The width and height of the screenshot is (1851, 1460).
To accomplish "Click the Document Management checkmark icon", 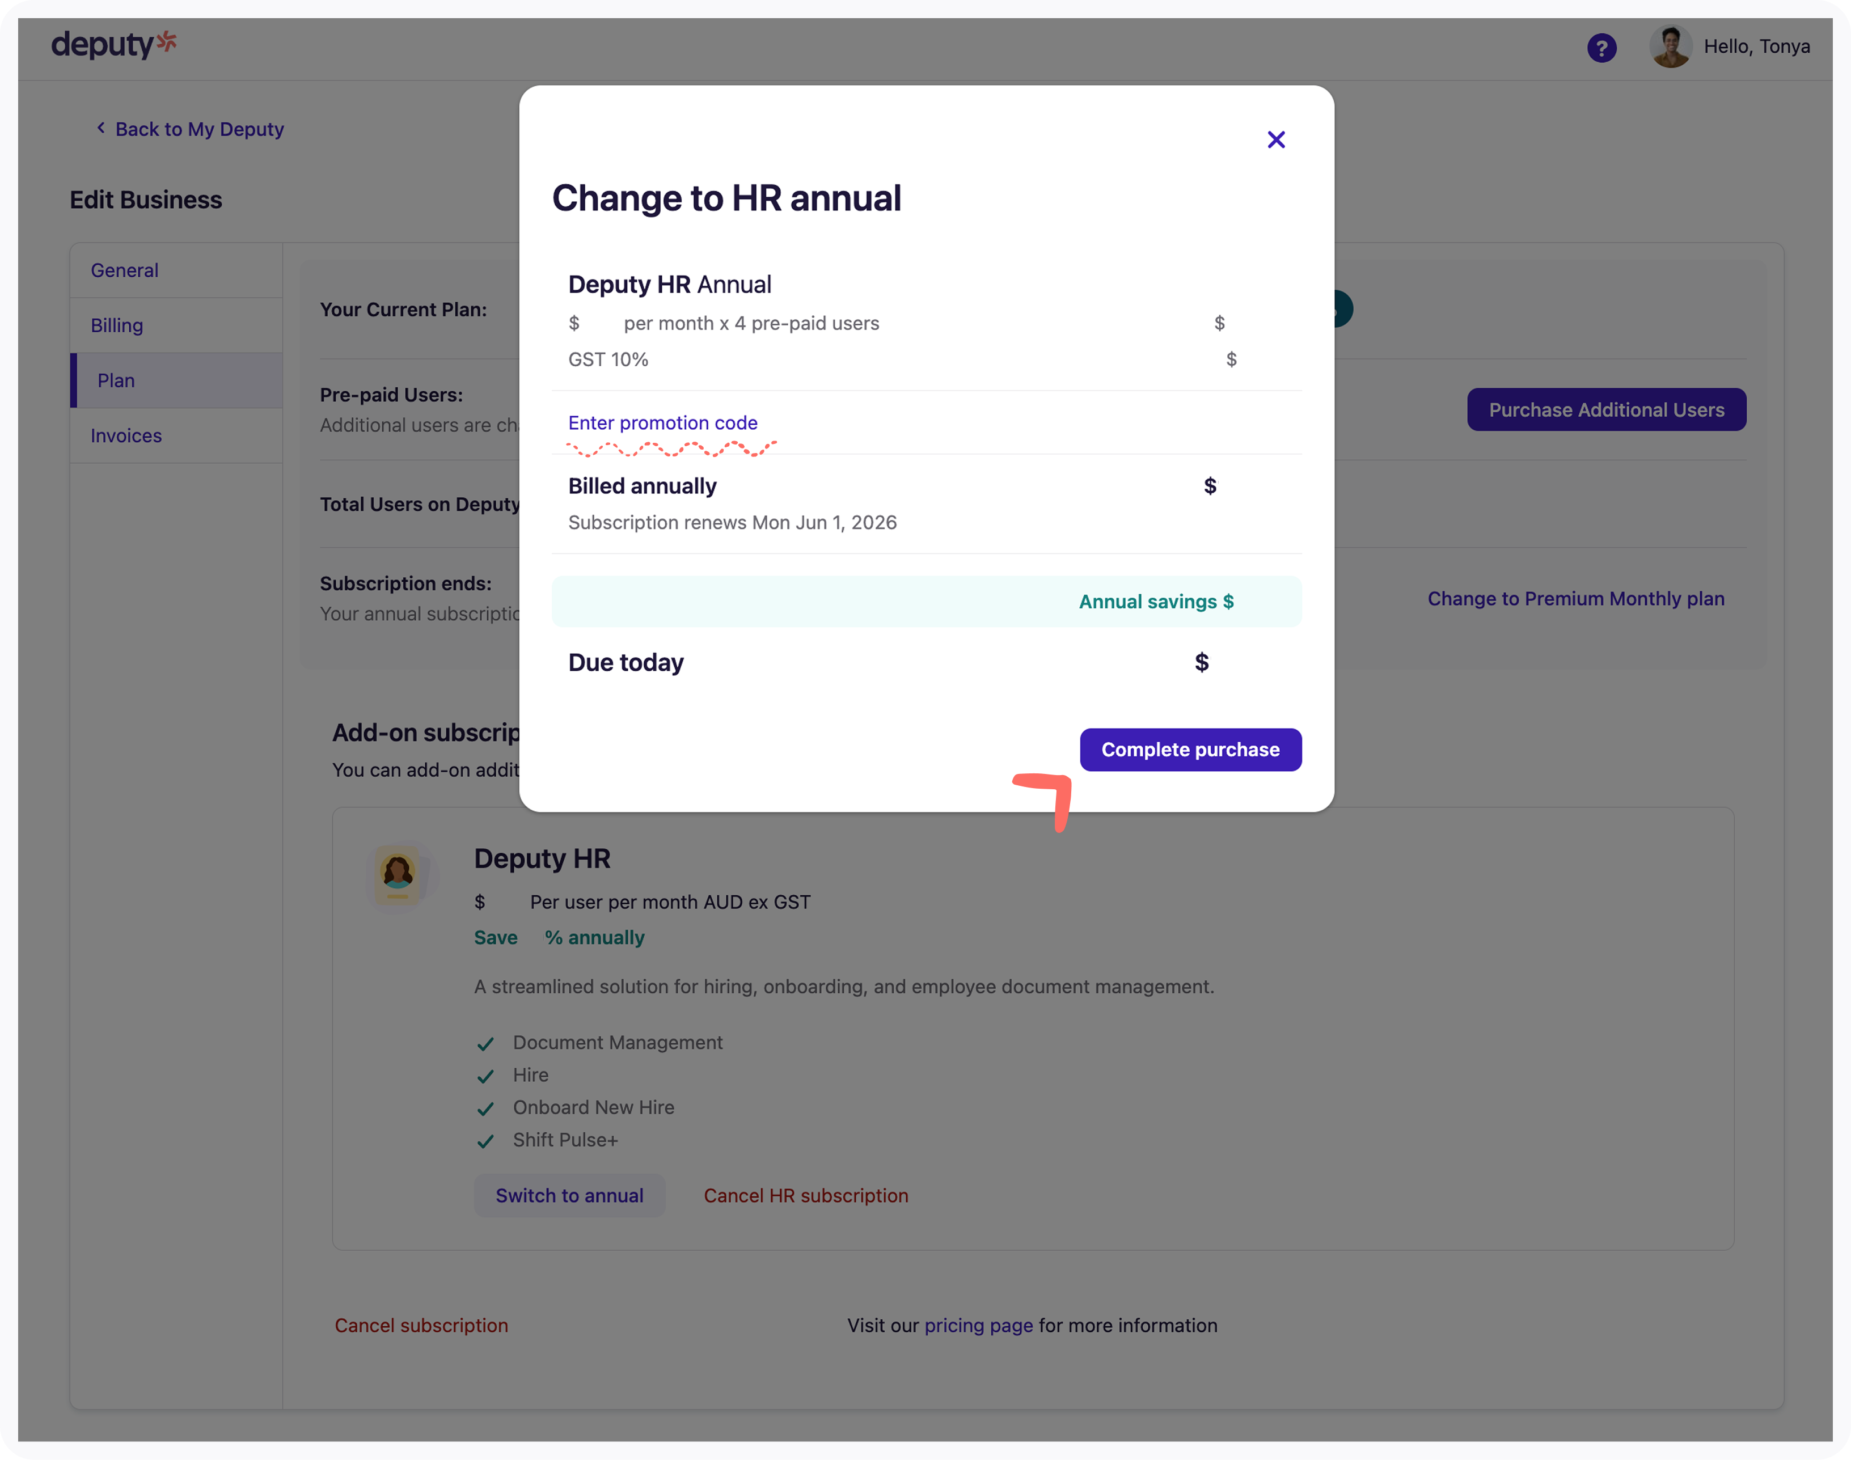I will (485, 1044).
